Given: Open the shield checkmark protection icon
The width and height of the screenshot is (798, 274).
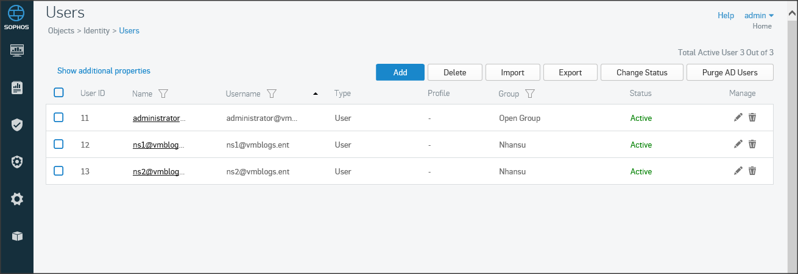Looking at the screenshot, I should [x=17, y=125].
